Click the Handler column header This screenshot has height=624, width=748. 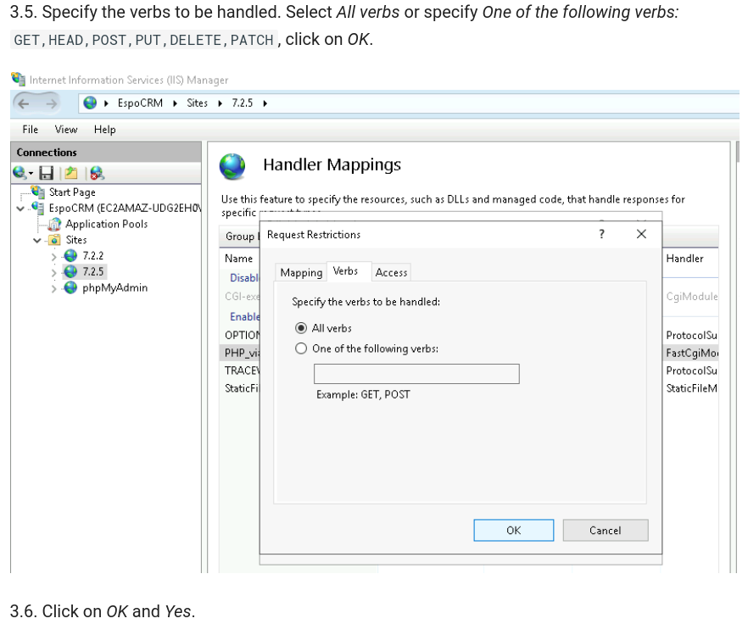click(x=684, y=259)
